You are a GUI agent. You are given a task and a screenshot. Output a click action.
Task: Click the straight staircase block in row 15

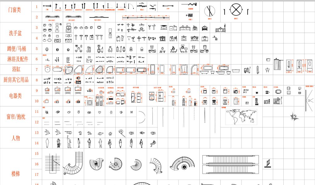[x=52, y=163]
